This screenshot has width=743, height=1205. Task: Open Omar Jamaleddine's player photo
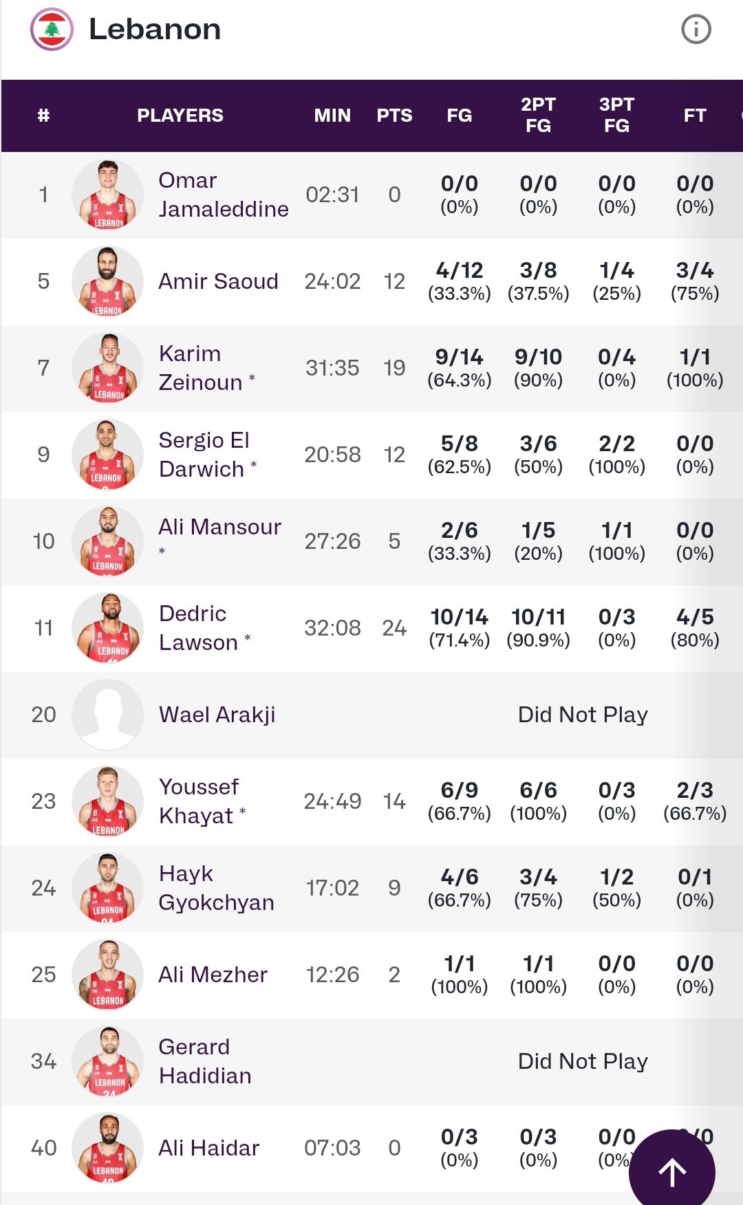[x=107, y=195]
